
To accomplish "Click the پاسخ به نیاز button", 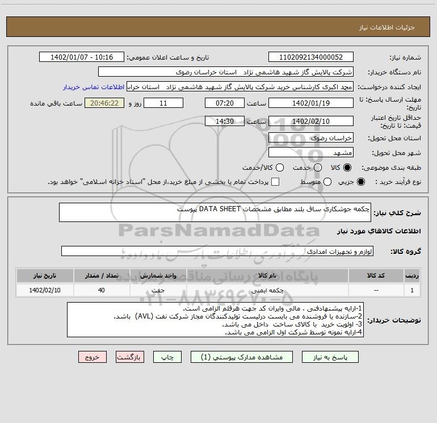I will tap(331, 357).
